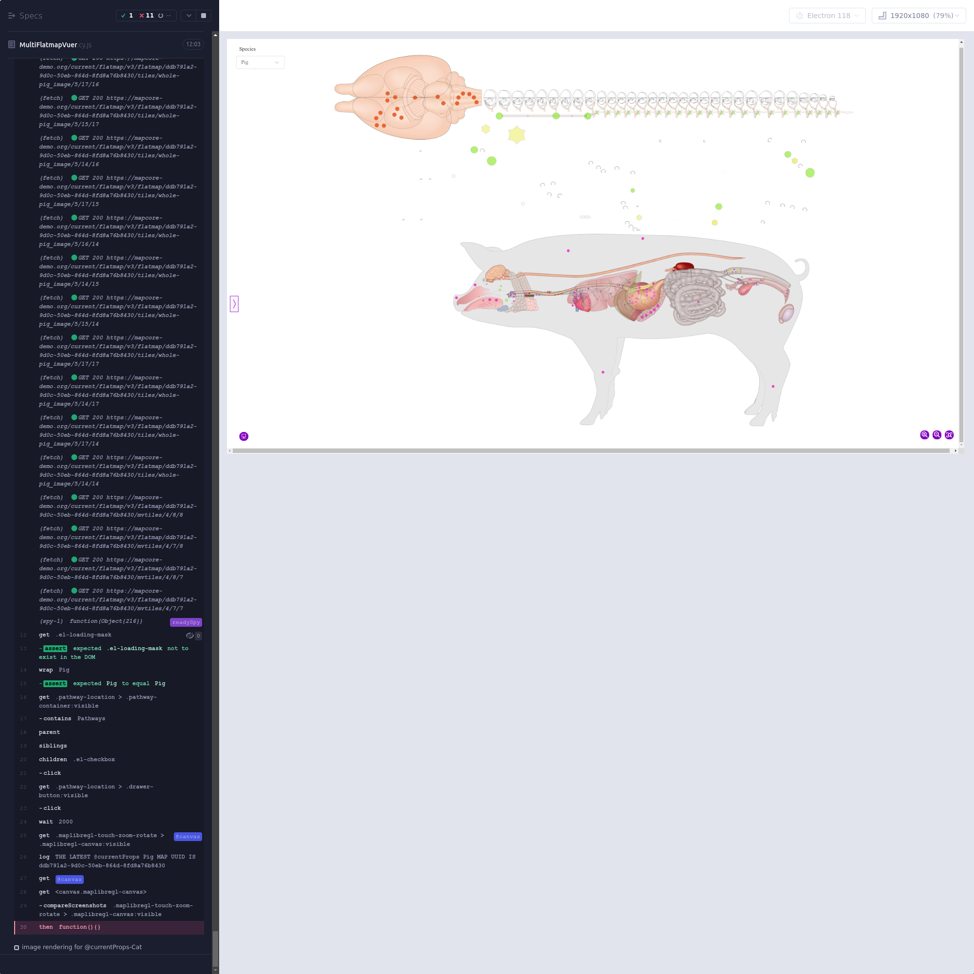Click the hidden-element eye icon on step 12
Image resolution: width=974 pixels, height=974 pixels.
(x=189, y=636)
